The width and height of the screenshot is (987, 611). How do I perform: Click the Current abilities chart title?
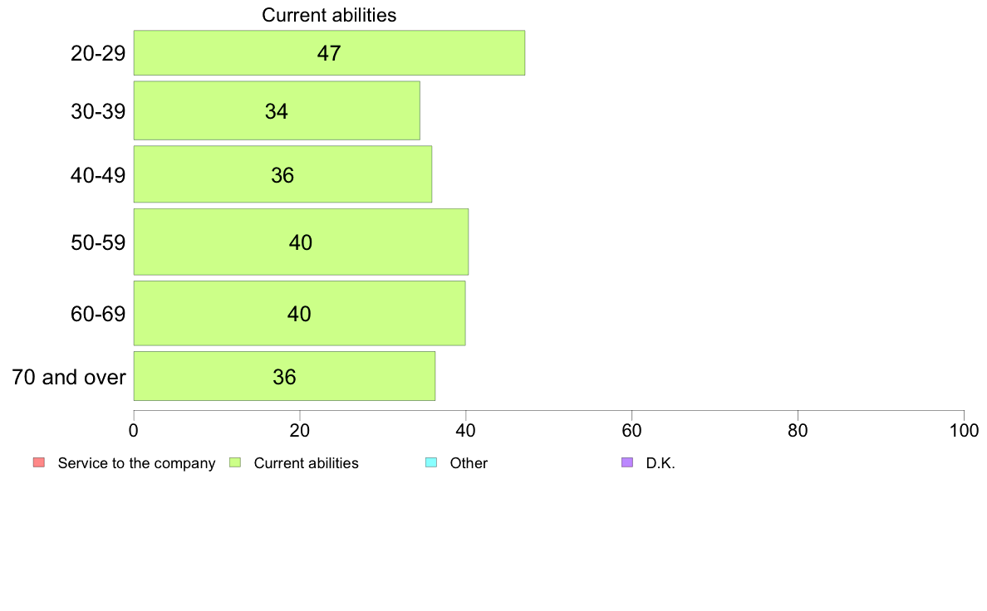[329, 15]
